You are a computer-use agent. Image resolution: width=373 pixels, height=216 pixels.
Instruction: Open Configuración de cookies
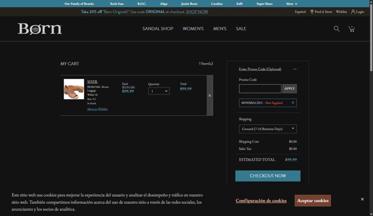261,200
